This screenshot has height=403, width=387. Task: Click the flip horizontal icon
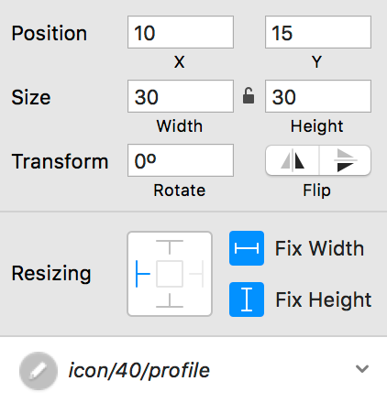tap(293, 160)
